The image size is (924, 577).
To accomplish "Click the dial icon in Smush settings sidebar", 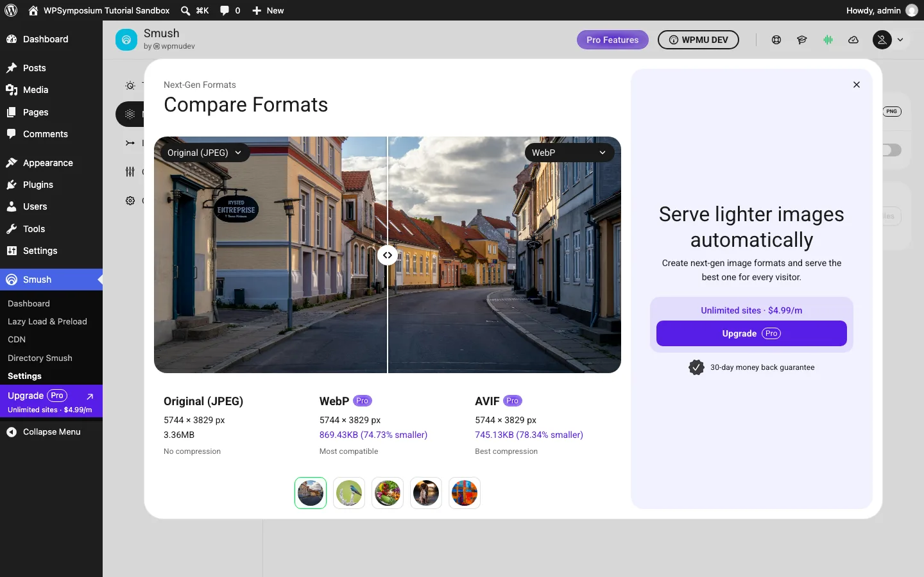I will point(130,85).
